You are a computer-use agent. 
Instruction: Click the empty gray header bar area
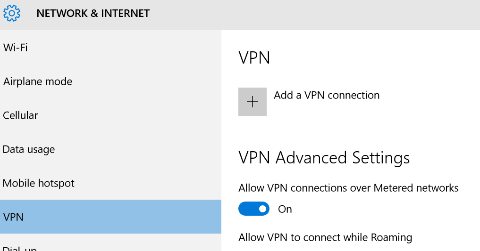315,15
